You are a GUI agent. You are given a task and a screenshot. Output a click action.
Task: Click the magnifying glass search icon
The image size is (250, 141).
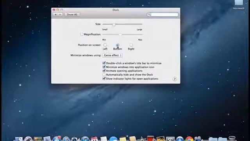pyautogui.click(x=149, y=14)
